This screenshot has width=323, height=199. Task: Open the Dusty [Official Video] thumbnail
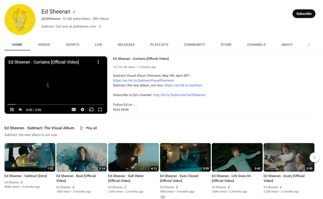coord(289,157)
